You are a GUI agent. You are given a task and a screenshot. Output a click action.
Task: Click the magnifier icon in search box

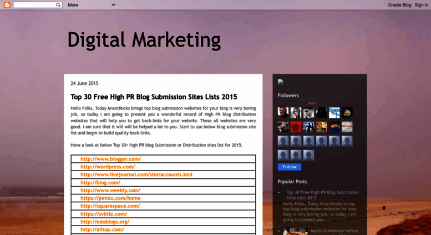[58, 4]
